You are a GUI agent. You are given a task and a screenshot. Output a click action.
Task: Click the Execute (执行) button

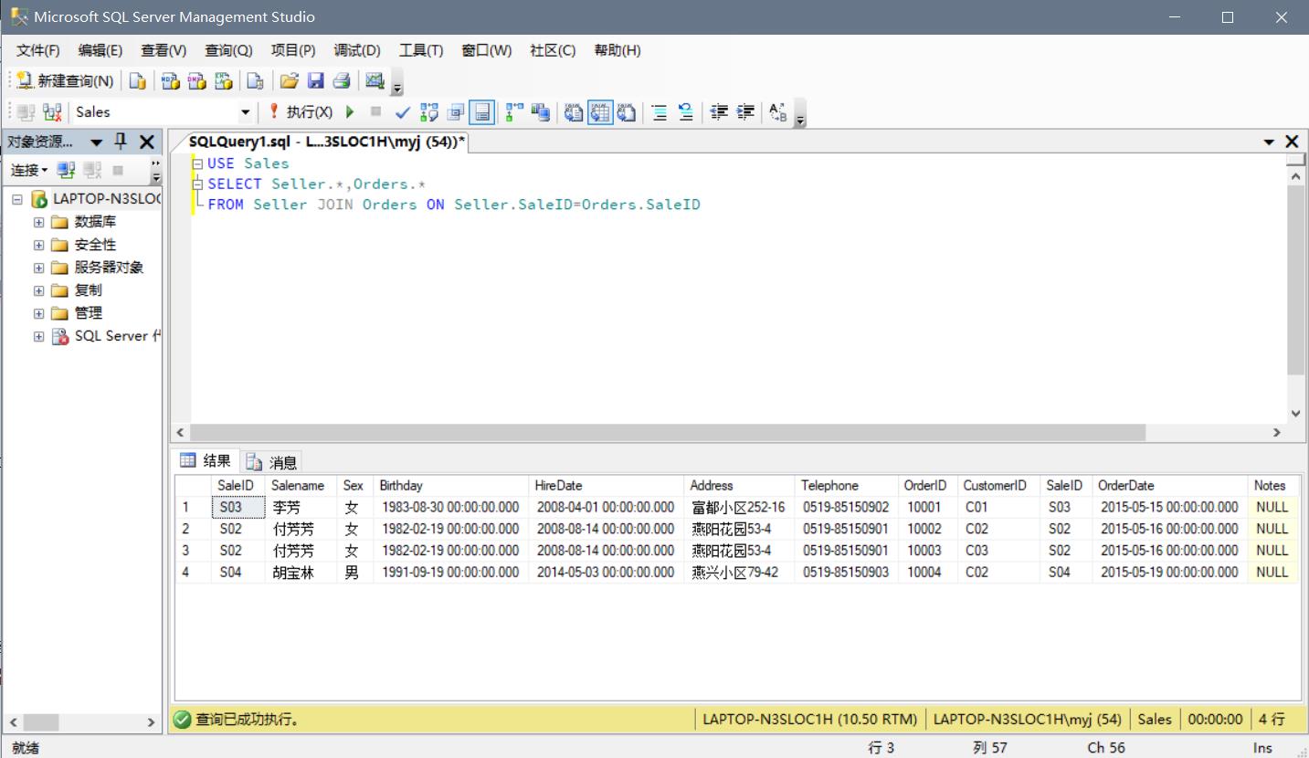pyautogui.click(x=301, y=112)
